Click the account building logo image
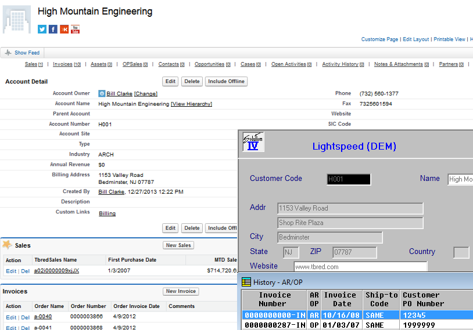 pos(17,20)
